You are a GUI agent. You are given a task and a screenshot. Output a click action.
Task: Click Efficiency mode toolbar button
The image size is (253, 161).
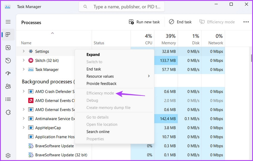pyautogui.click(x=217, y=22)
